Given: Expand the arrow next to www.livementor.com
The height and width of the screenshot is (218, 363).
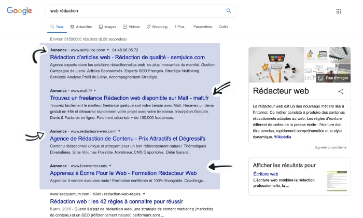Looking at the screenshot, I should click(110, 166).
